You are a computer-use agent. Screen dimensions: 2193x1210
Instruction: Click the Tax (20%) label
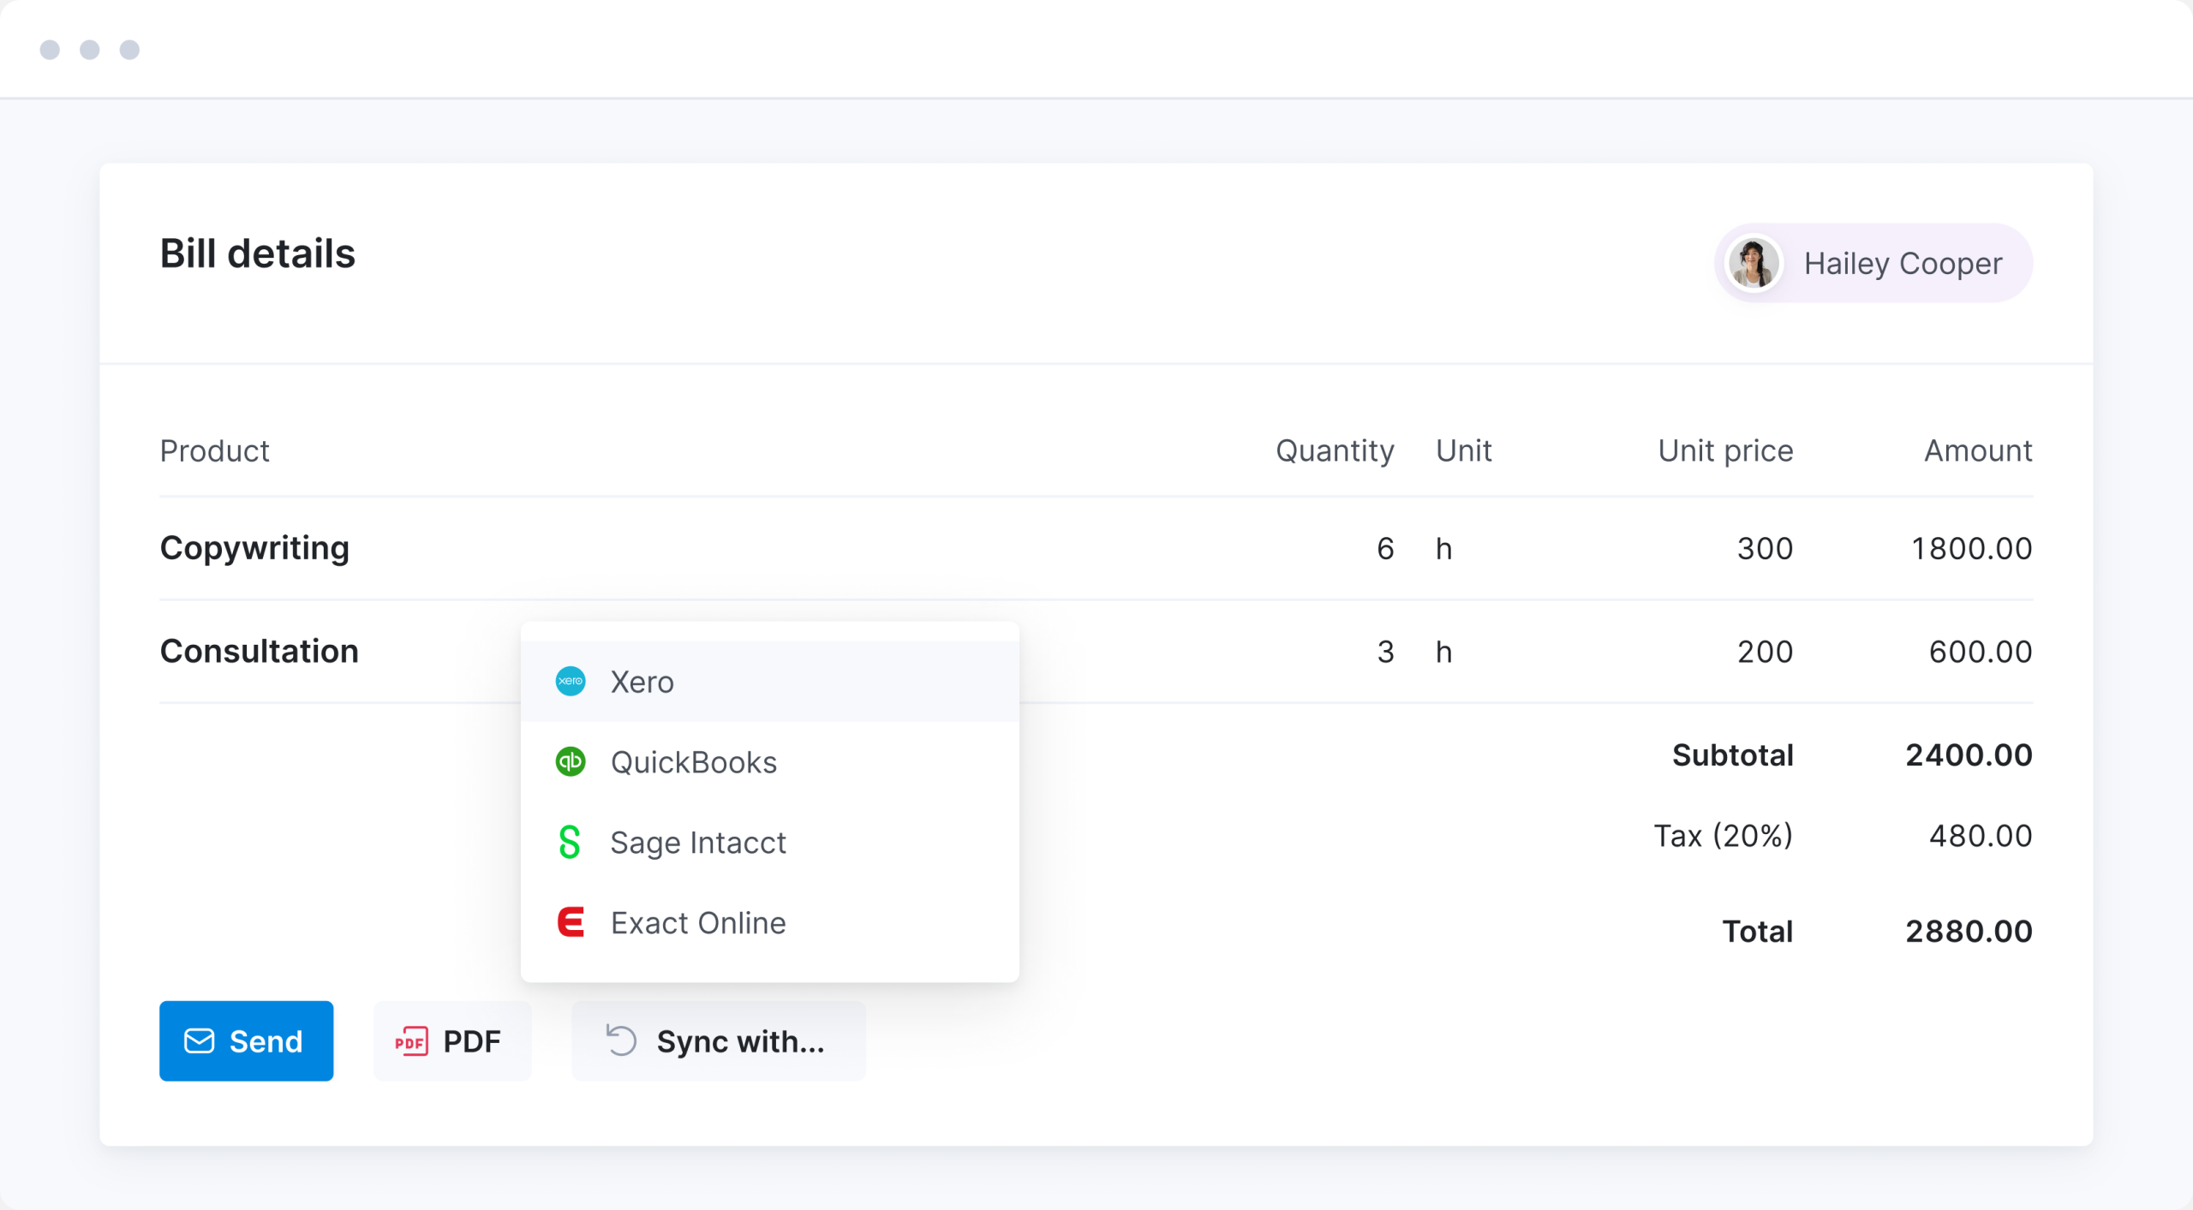tap(1724, 835)
